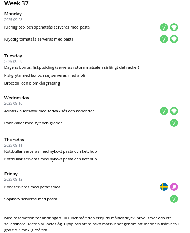Select the Week 37 heading
Viewport: 190px width, 233px height.
pos(17,3)
